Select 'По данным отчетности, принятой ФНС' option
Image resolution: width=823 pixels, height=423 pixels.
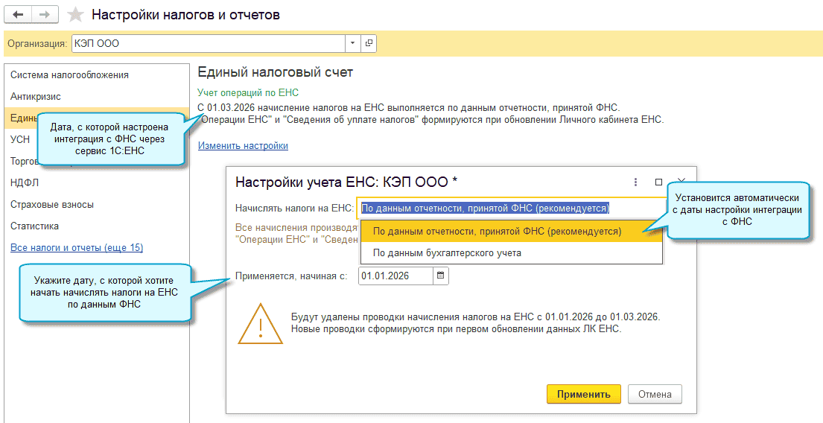[x=497, y=231]
